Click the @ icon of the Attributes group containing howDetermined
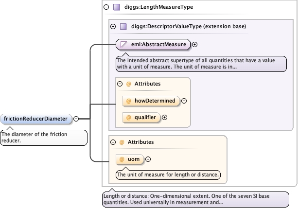The width and height of the screenshot is (298, 209). coord(129,84)
